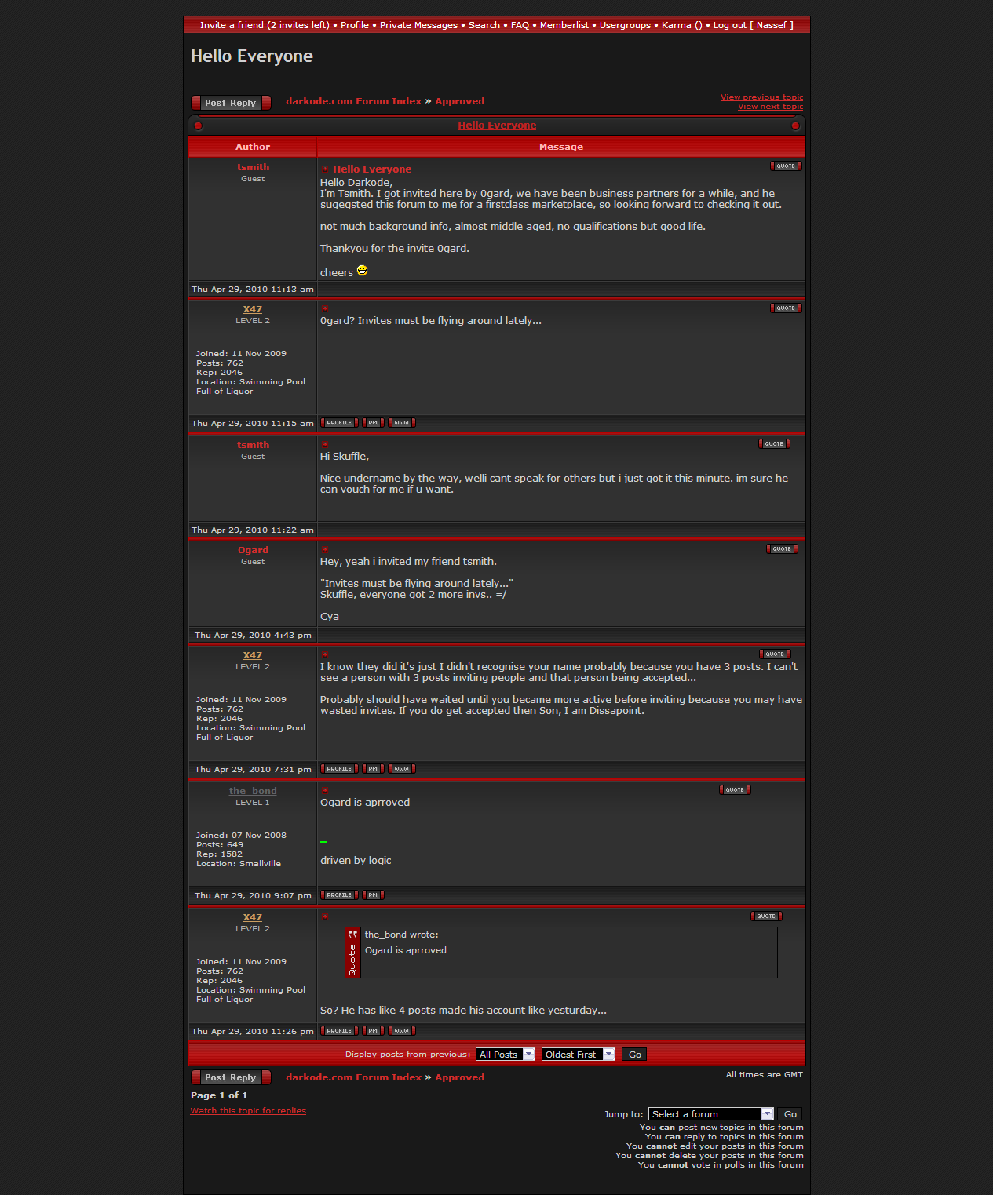Open the Search menu item
993x1195 pixels.
coord(484,25)
